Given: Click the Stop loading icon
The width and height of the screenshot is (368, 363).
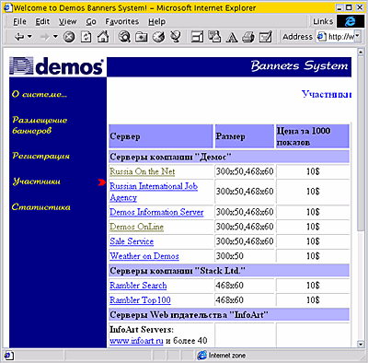Looking at the screenshot, I should (x=69, y=37).
